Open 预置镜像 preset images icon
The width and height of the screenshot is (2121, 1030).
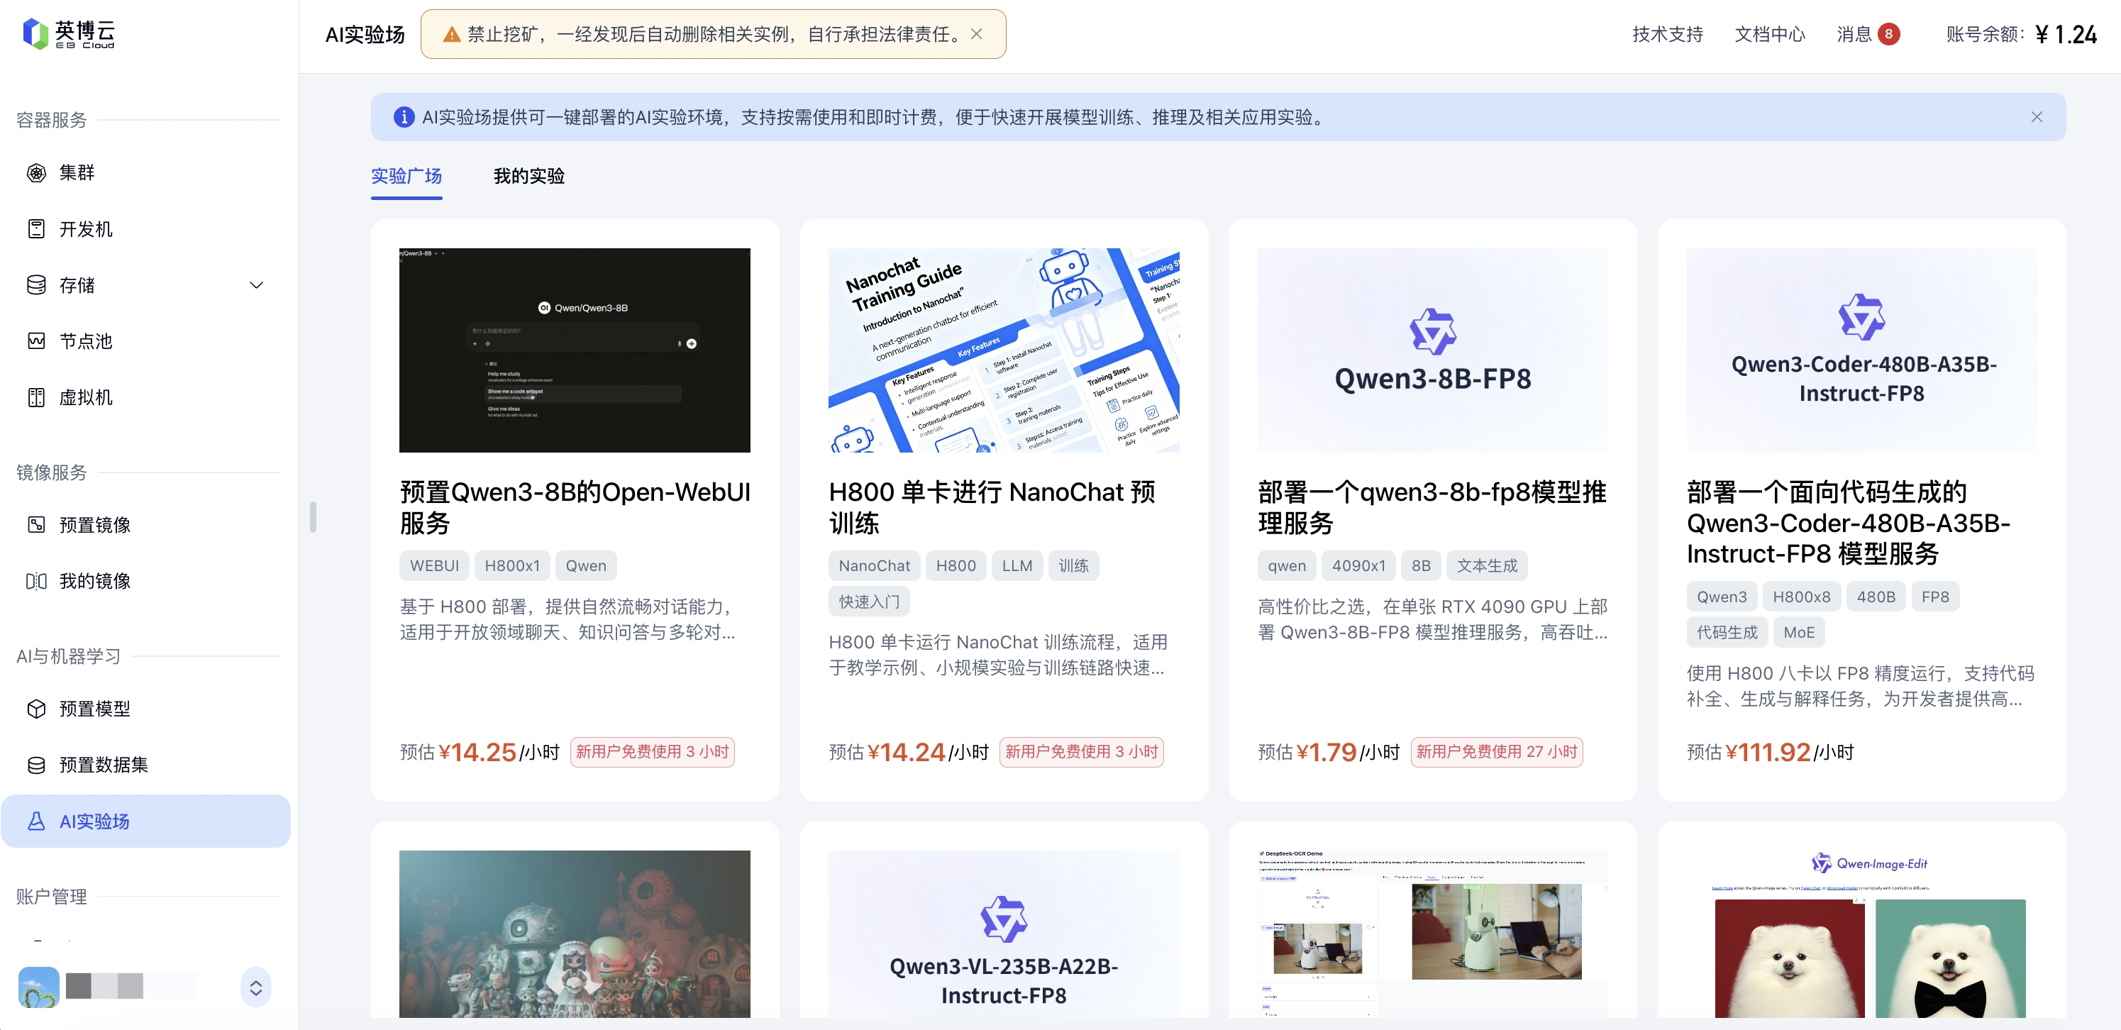coord(36,526)
